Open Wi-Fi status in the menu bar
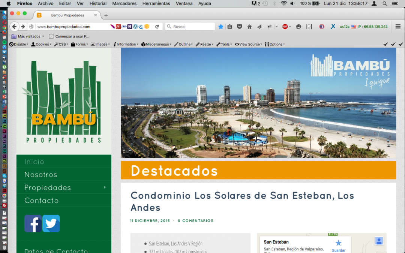 [283, 4]
